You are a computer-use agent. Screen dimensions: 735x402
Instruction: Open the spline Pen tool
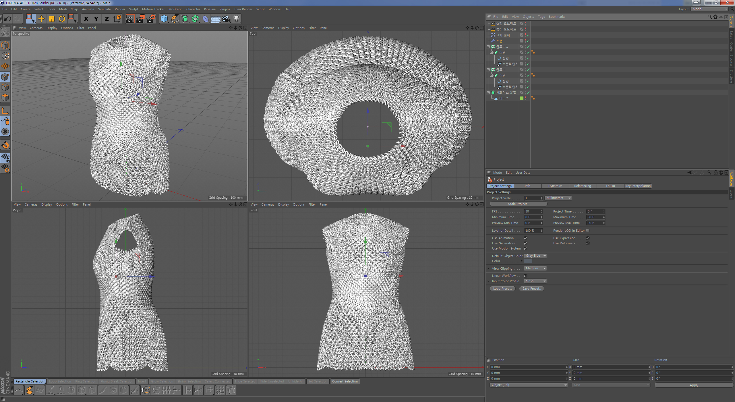click(175, 19)
